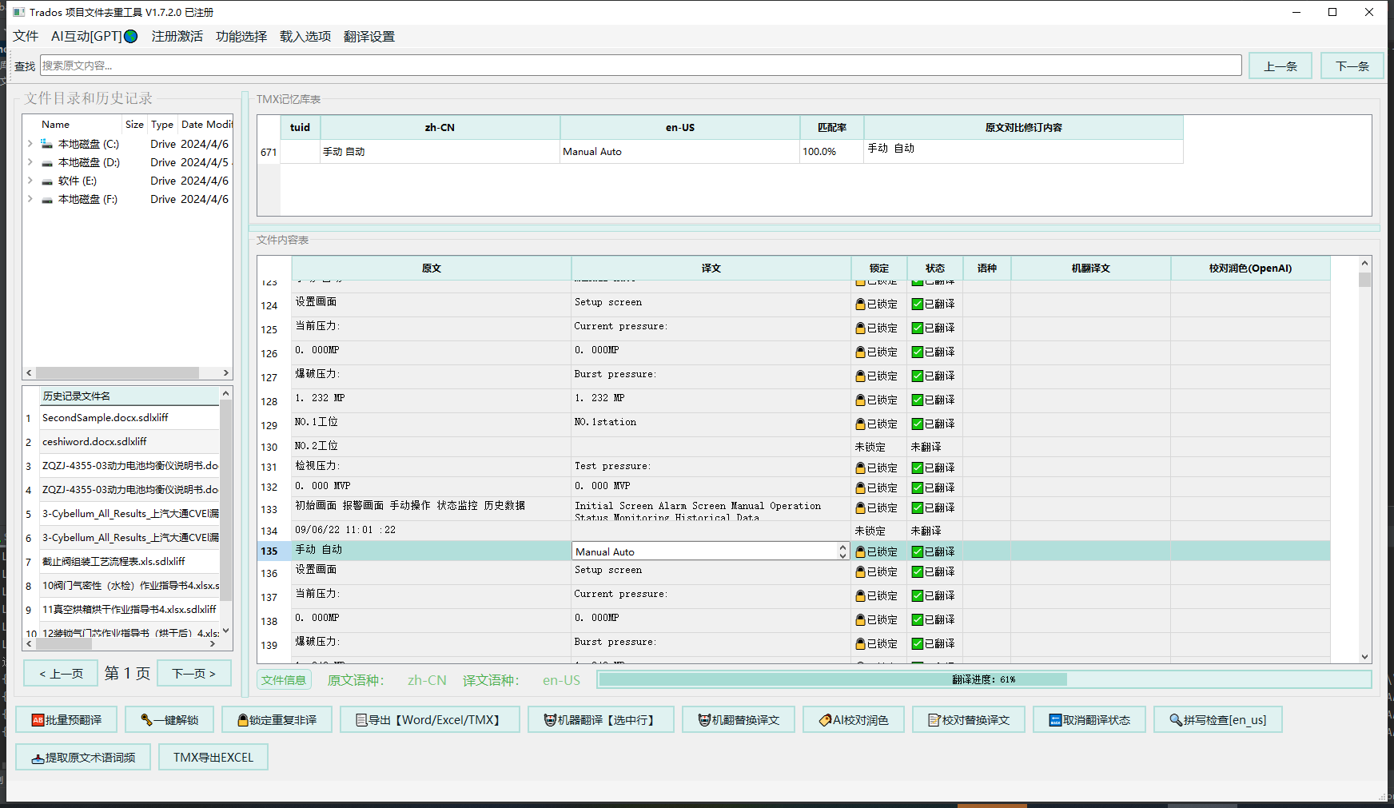The image size is (1394, 808).
Task: Click the 校对润色(OpenAI) column header
Action: pyautogui.click(x=1251, y=269)
